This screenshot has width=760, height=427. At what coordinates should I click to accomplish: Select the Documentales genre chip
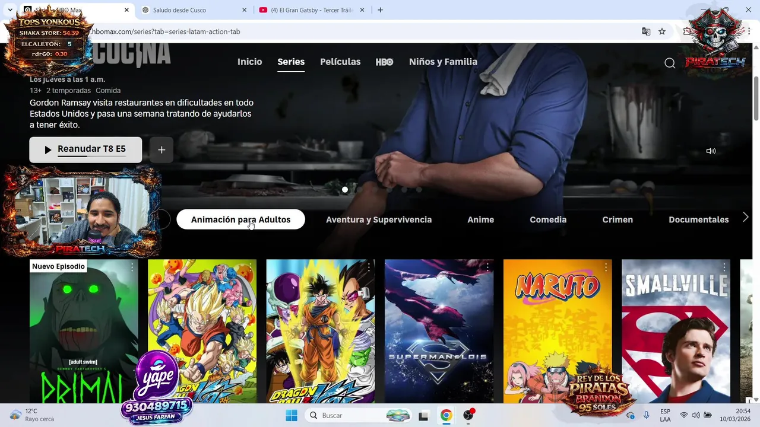[698, 219]
